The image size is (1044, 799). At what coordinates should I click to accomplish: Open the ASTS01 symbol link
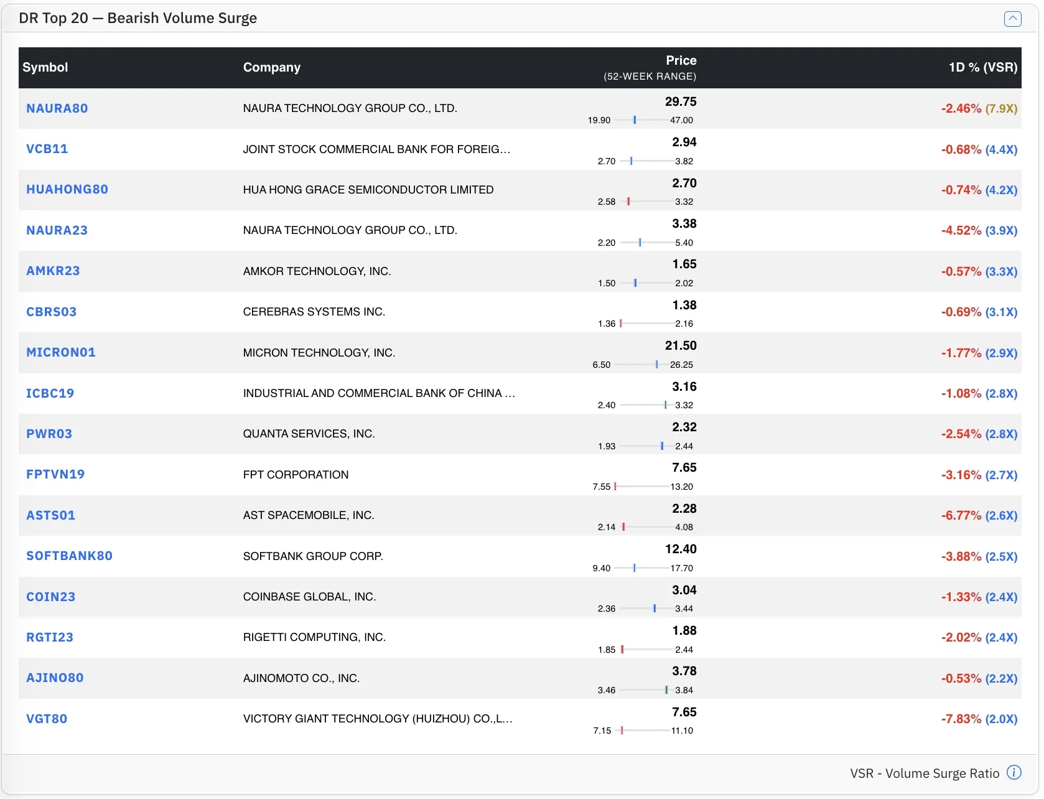tap(51, 515)
